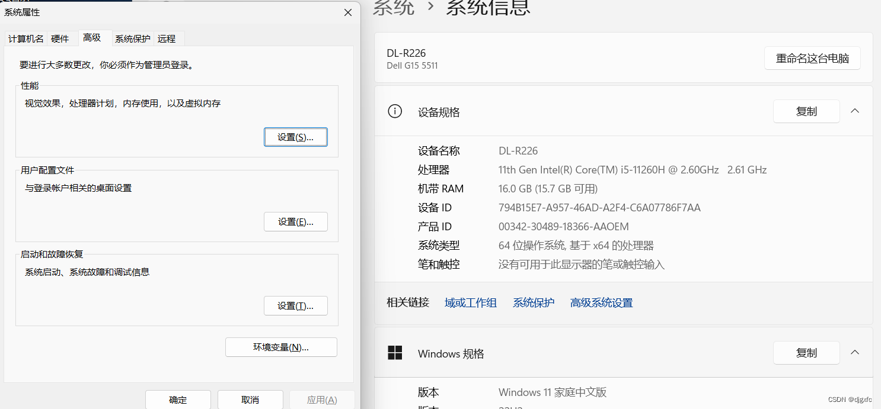Click the 系统启动、系统故障和调试信息 text
881x409 pixels.
87,272
